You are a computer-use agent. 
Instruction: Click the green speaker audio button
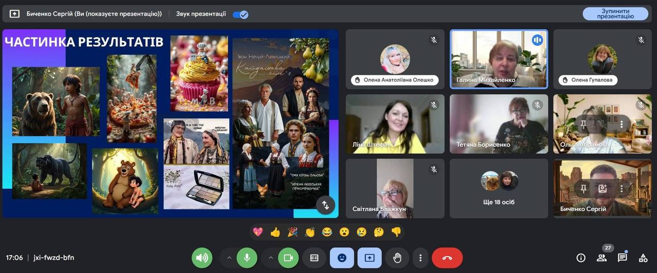click(x=202, y=258)
